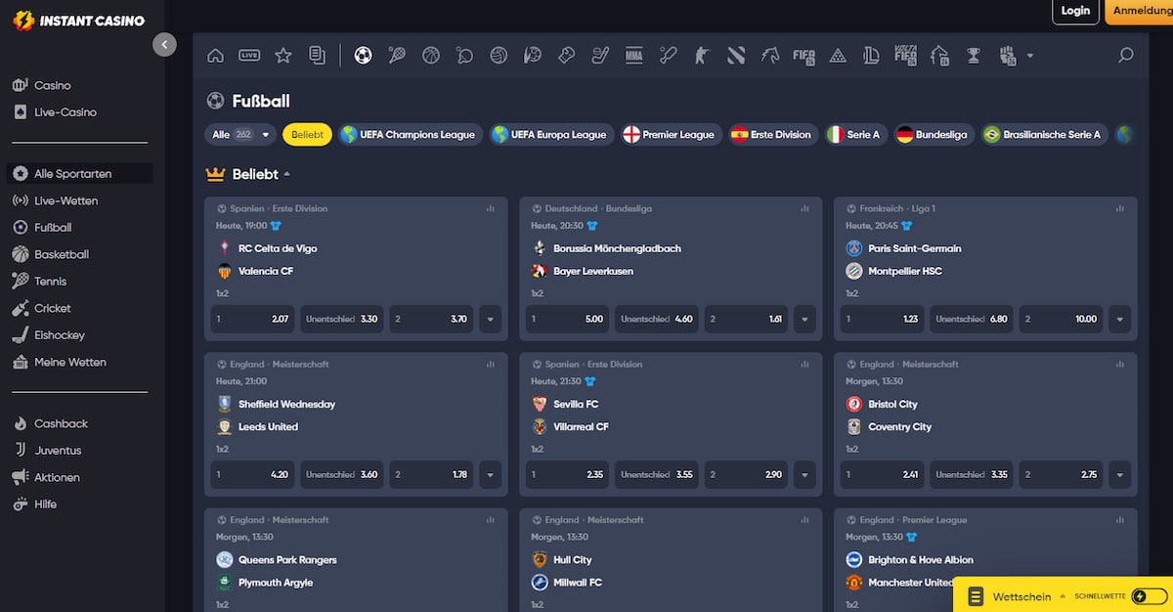The image size is (1173, 612).
Task: Open statistics icon on Celta de Vigo card
Action: point(490,208)
